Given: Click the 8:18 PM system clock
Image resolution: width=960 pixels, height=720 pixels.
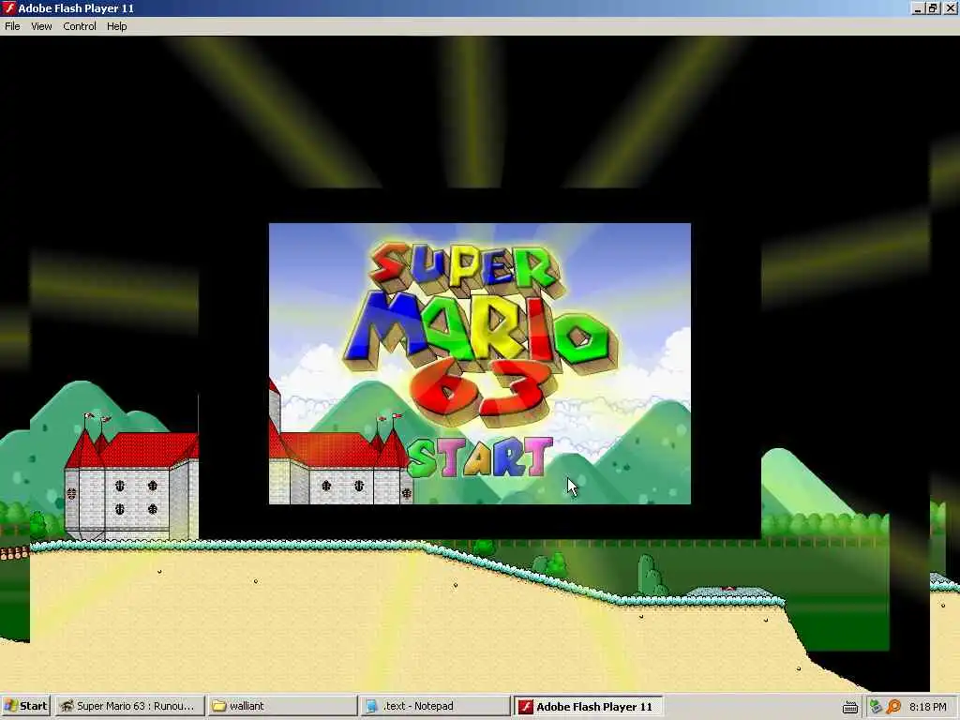Looking at the screenshot, I should 927,707.
